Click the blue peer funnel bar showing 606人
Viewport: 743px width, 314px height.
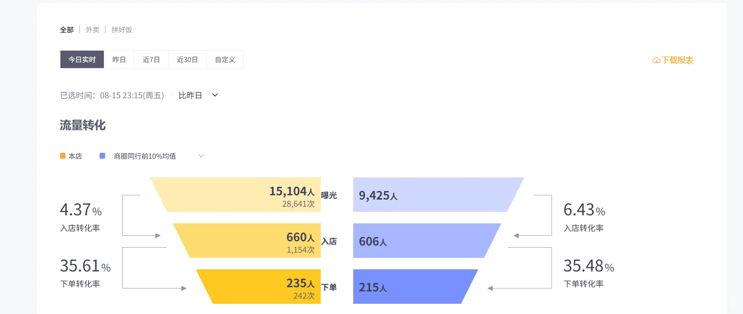(423, 241)
